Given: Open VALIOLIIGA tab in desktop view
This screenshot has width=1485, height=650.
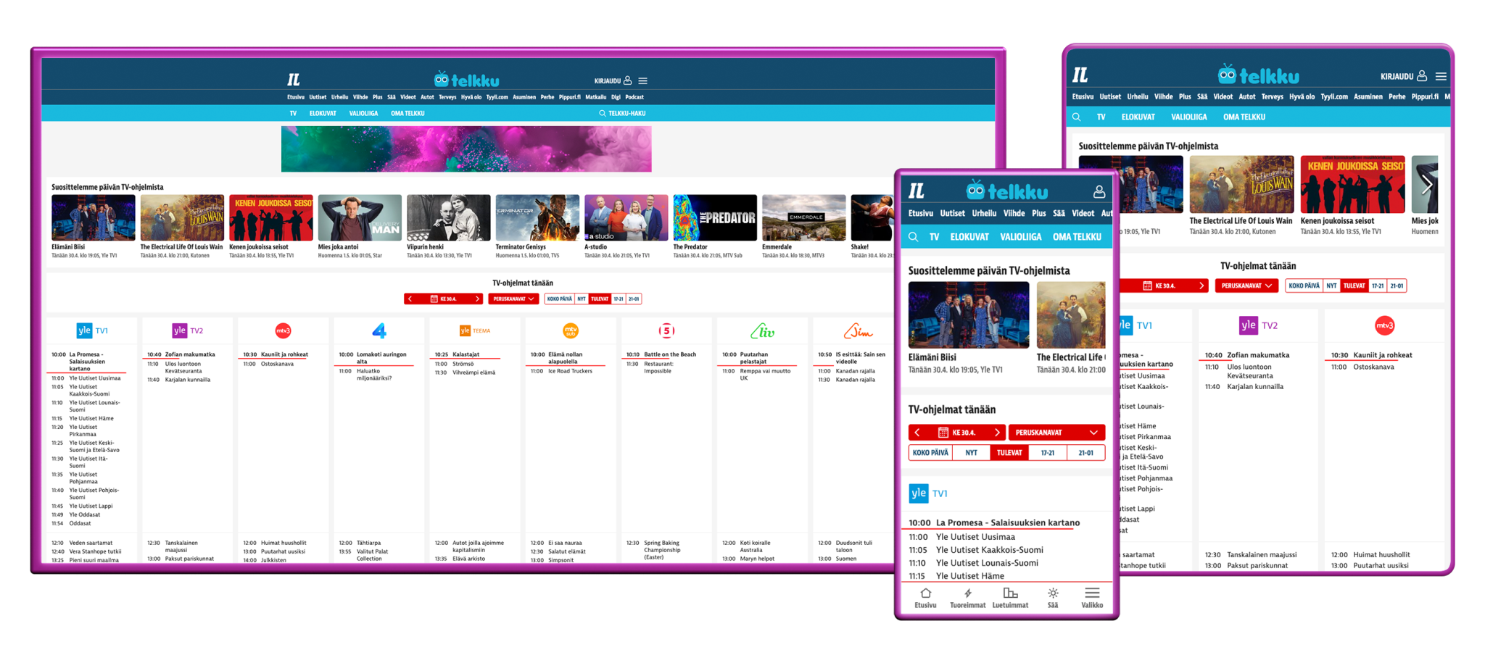Looking at the screenshot, I should click(x=363, y=113).
